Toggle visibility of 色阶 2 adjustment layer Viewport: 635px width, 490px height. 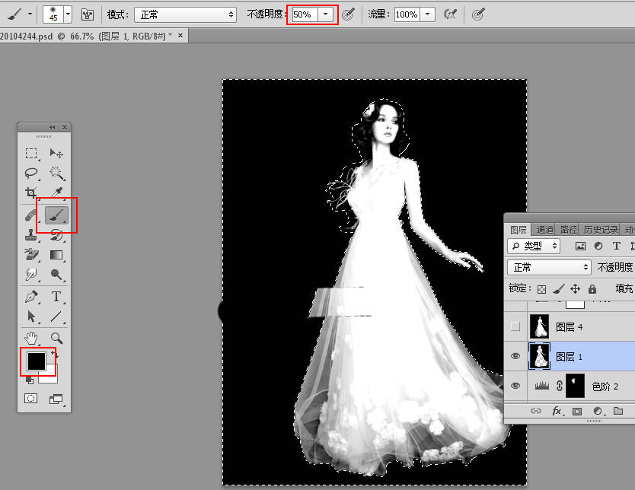click(515, 387)
